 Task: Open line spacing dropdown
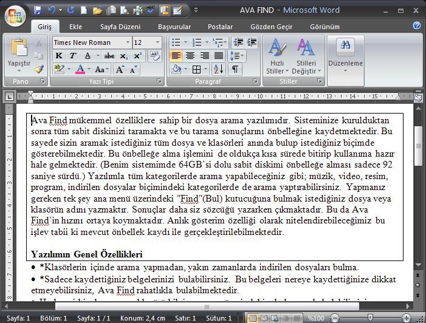pos(236,56)
